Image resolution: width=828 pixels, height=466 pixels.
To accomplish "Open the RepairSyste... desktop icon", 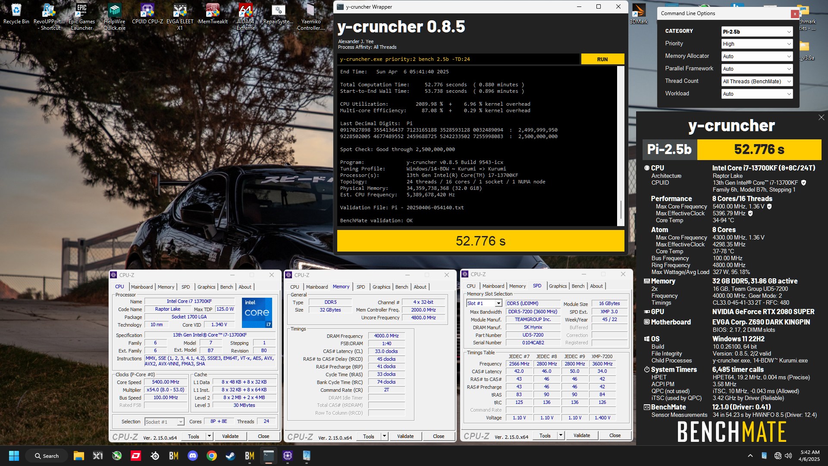I will pyautogui.click(x=278, y=14).
